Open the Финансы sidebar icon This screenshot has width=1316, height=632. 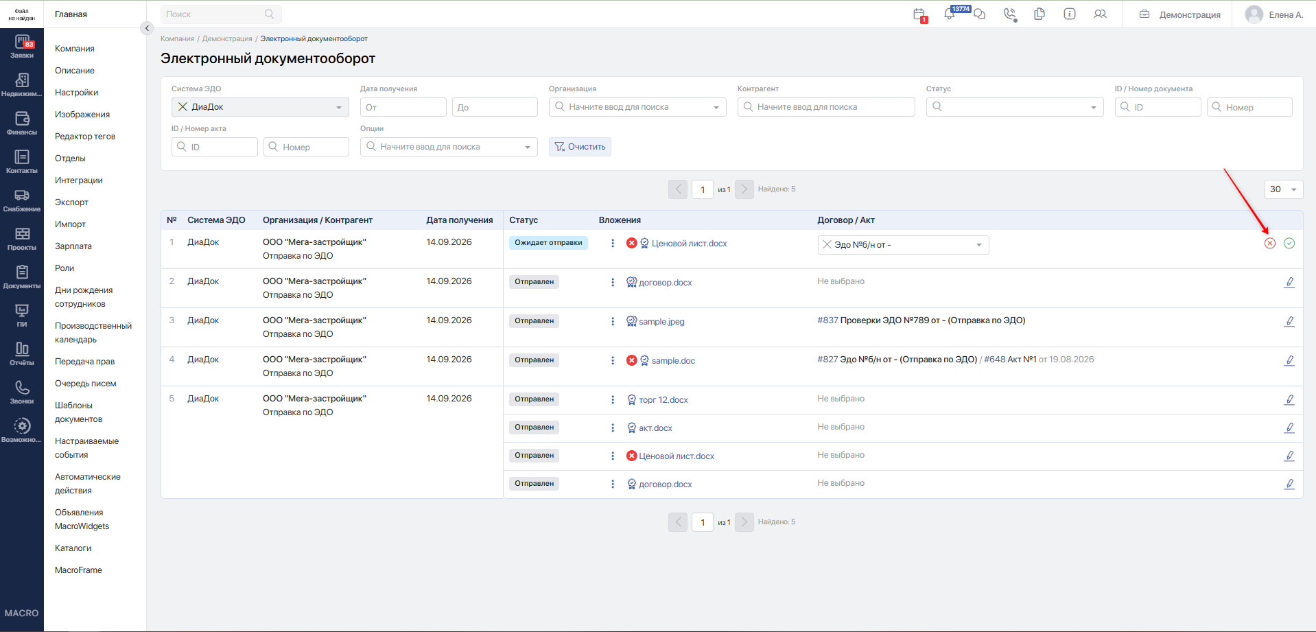click(x=22, y=124)
